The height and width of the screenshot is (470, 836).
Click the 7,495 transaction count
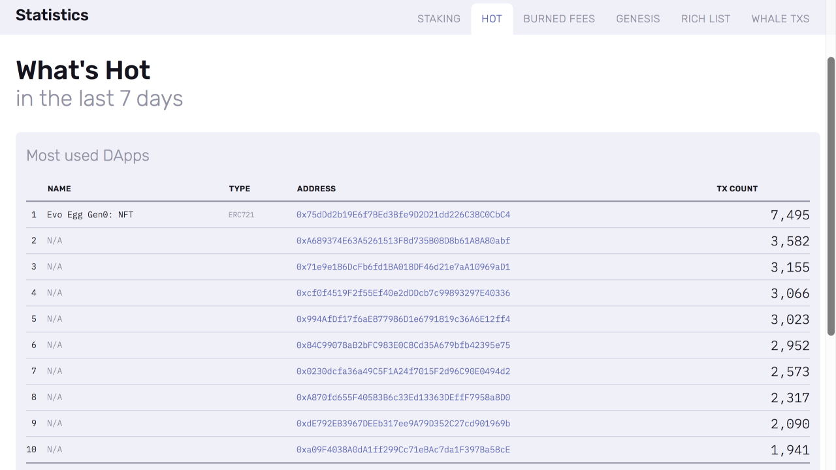click(790, 215)
